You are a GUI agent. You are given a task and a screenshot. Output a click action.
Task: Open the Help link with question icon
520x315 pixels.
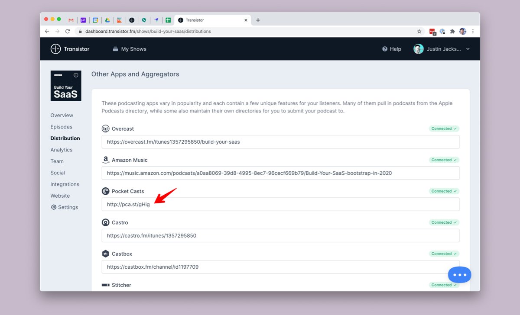tap(391, 49)
